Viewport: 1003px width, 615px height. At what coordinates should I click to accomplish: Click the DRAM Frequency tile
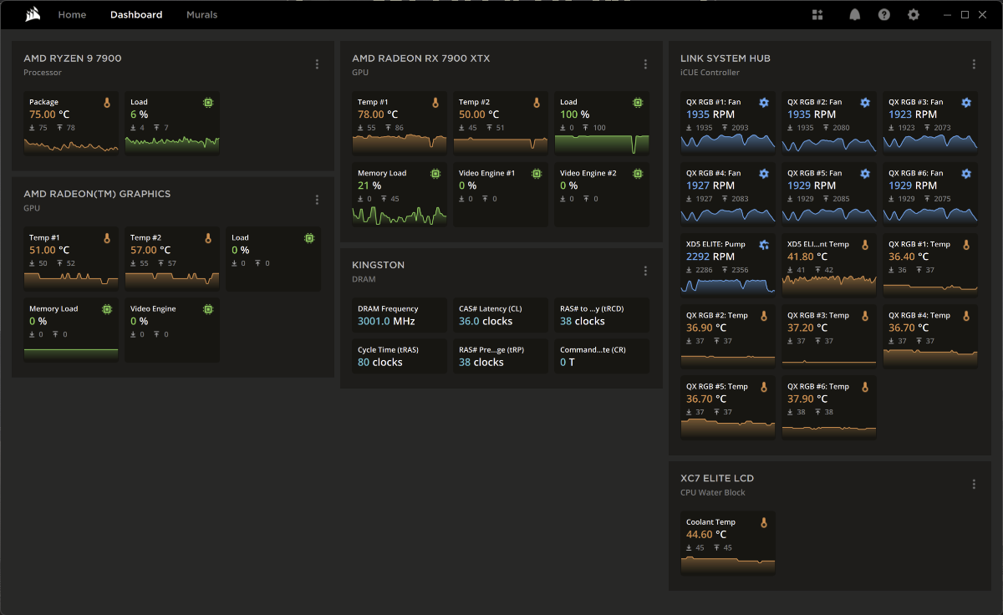click(399, 315)
